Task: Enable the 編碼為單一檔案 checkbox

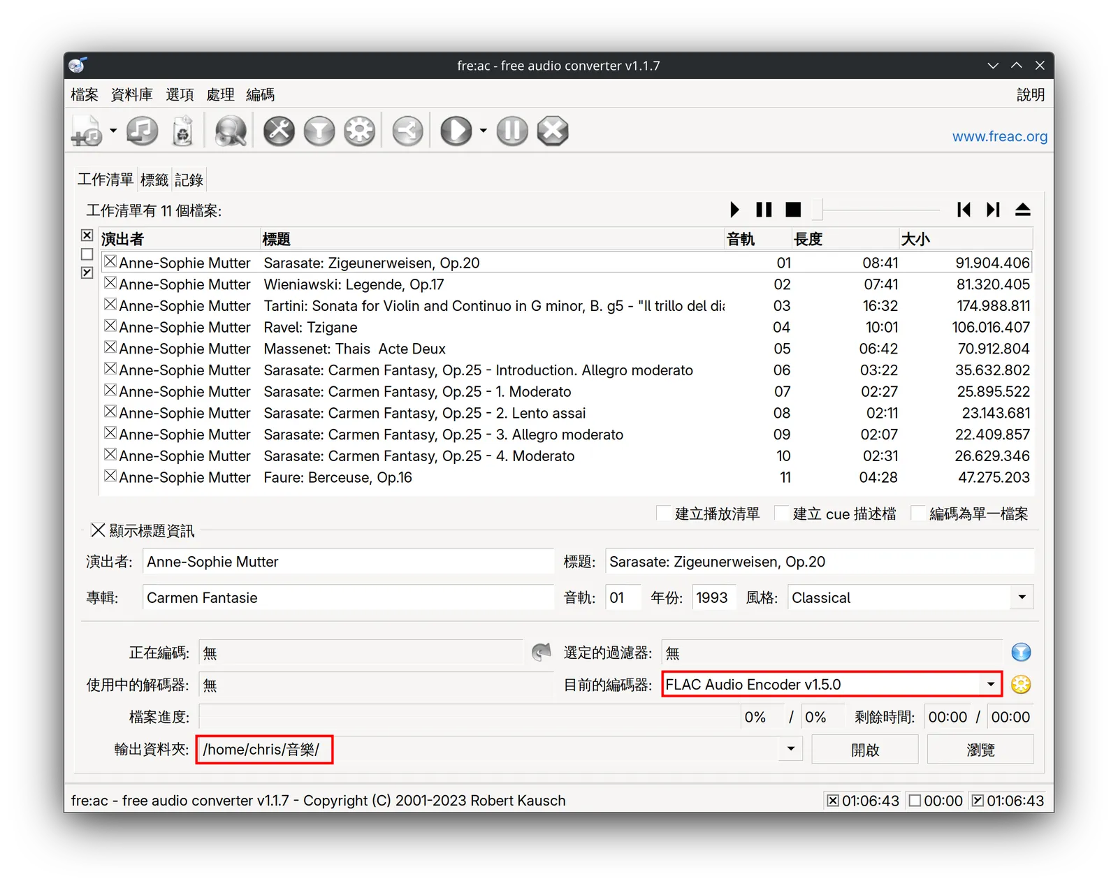Action: [918, 514]
